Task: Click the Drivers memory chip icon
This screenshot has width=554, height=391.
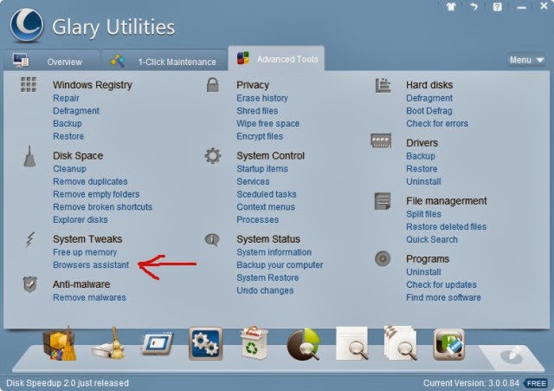Action: (x=381, y=140)
